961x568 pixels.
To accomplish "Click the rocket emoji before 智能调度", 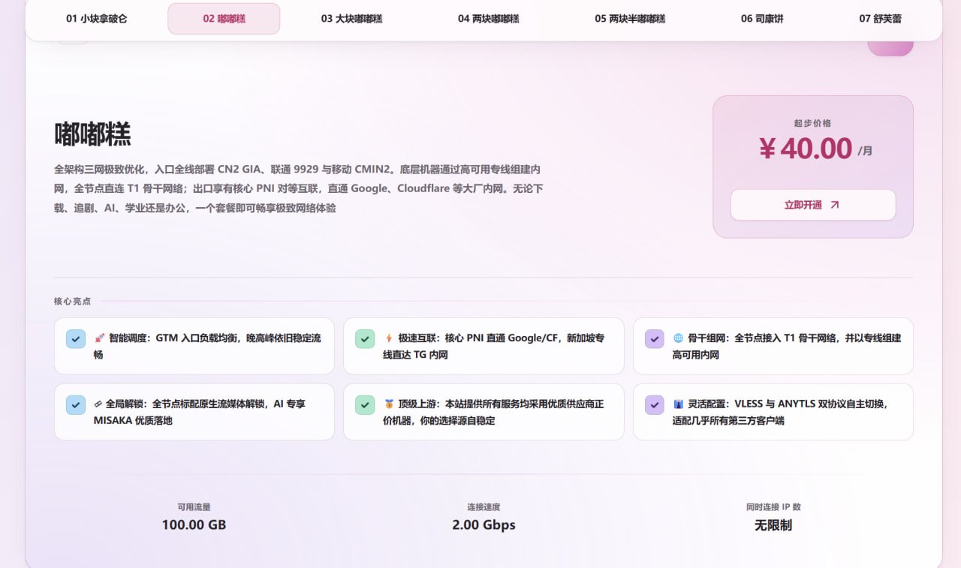I will click(x=99, y=338).
